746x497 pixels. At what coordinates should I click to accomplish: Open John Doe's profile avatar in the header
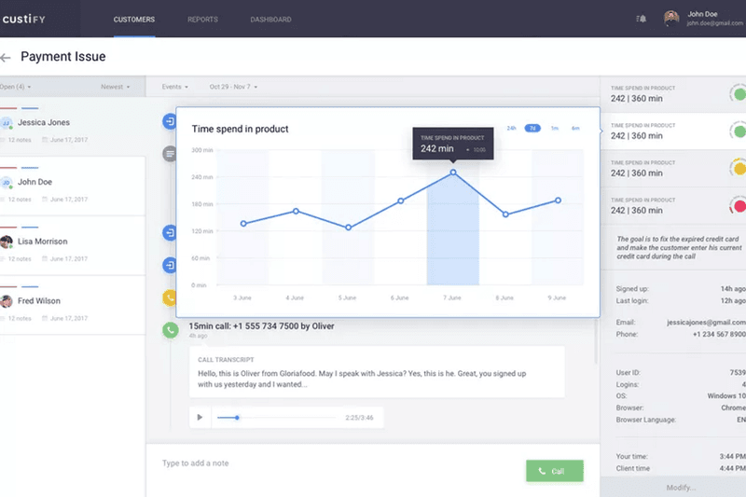pyautogui.click(x=671, y=19)
